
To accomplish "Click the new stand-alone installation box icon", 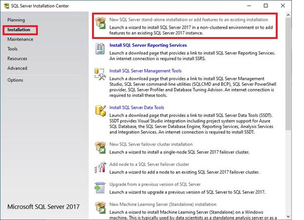I will (100, 23).
